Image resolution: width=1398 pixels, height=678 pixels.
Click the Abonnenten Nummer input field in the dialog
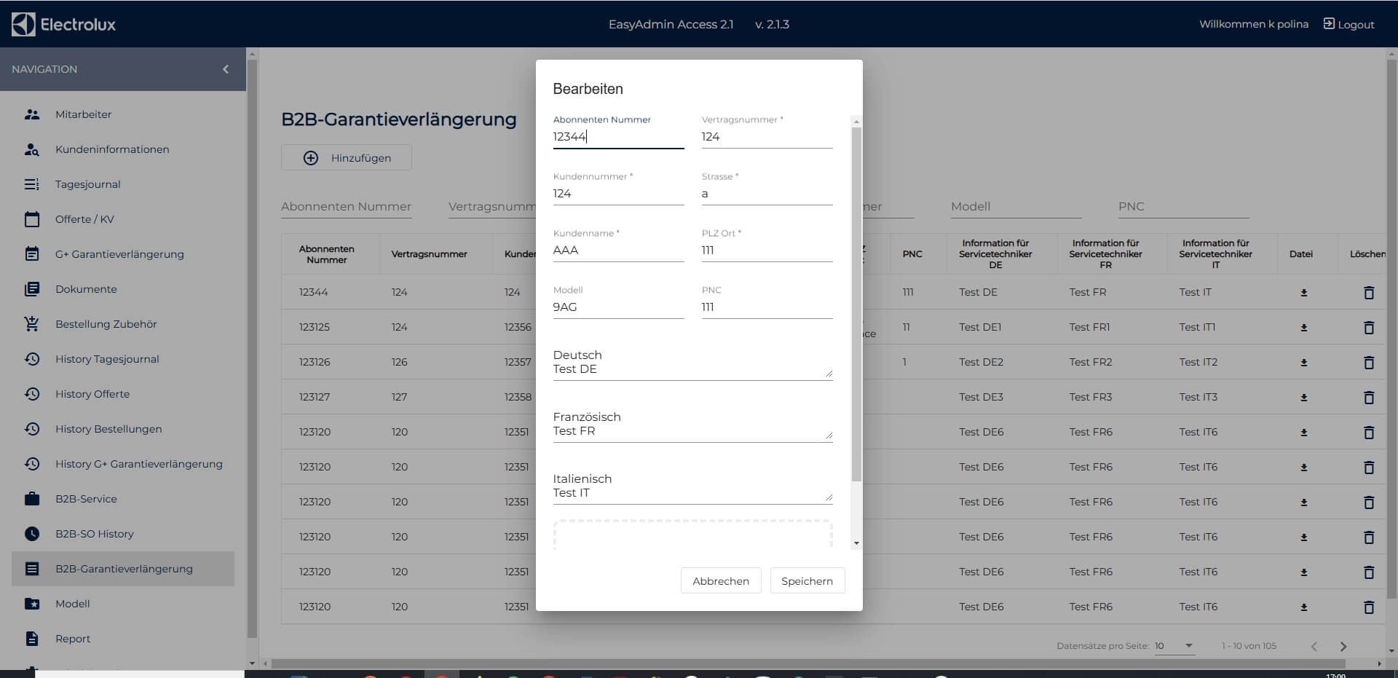pyautogui.click(x=617, y=137)
